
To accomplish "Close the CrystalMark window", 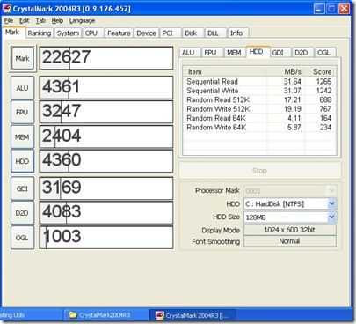I will click(x=344, y=8).
